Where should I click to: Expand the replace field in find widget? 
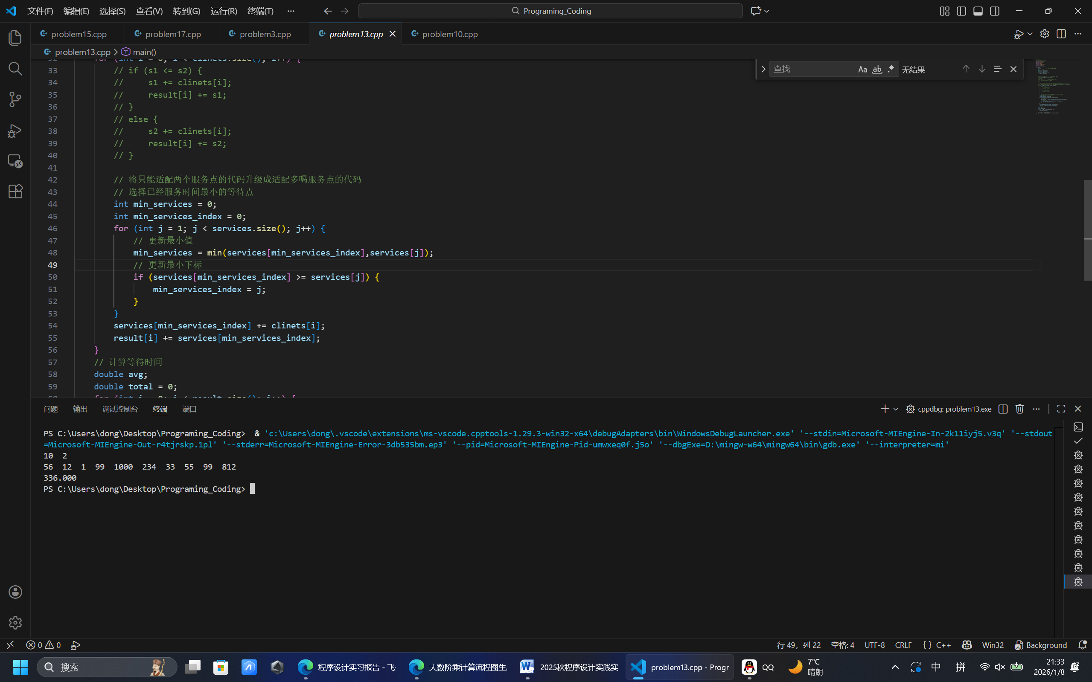[x=763, y=69]
